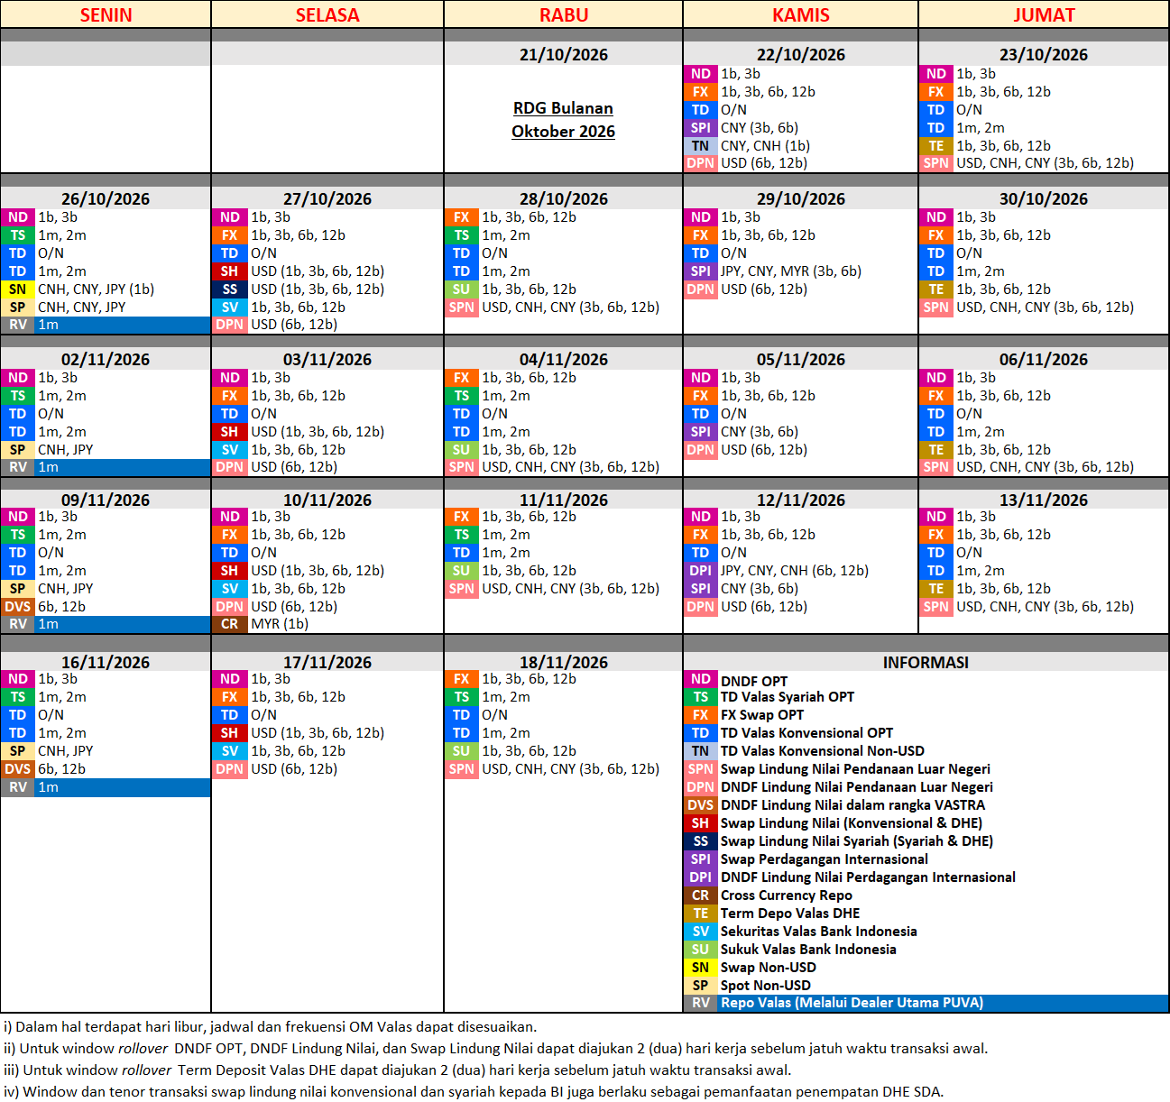Click the JUMAT column header
Image resolution: width=1170 pixels, height=1102 pixels.
[1044, 14]
